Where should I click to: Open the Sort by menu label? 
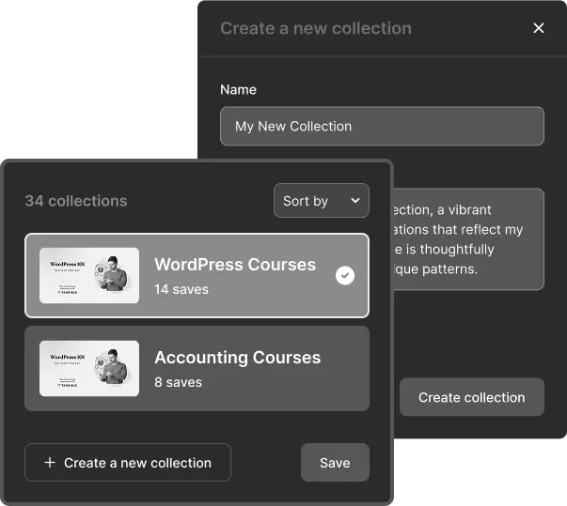click(306, 201)
